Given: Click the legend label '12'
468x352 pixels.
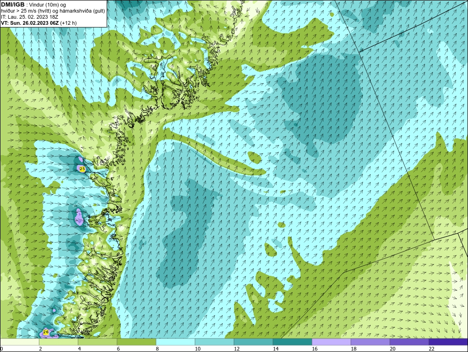Looking at the screenshot, I should [x=237, y=349].
